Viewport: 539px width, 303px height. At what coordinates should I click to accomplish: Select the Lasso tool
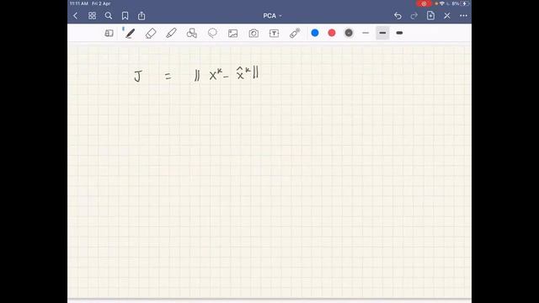(x=212, y=33)
